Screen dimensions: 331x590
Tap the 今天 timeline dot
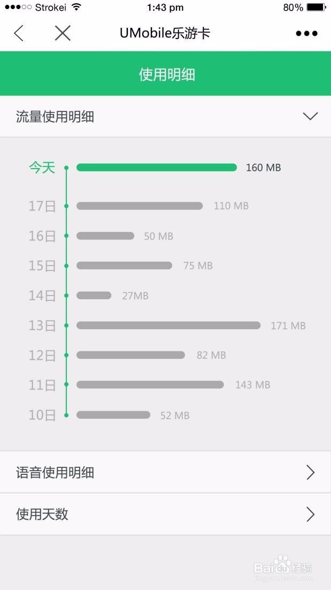pyautogui.click(x=66, y=168)
